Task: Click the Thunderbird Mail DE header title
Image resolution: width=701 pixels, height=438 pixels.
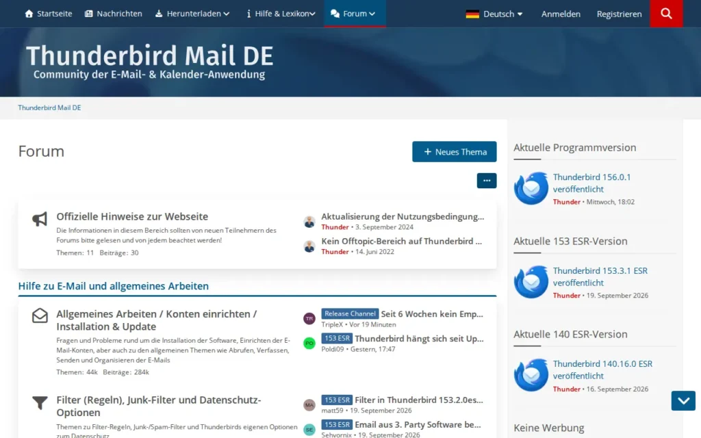Action: point(149,56)
